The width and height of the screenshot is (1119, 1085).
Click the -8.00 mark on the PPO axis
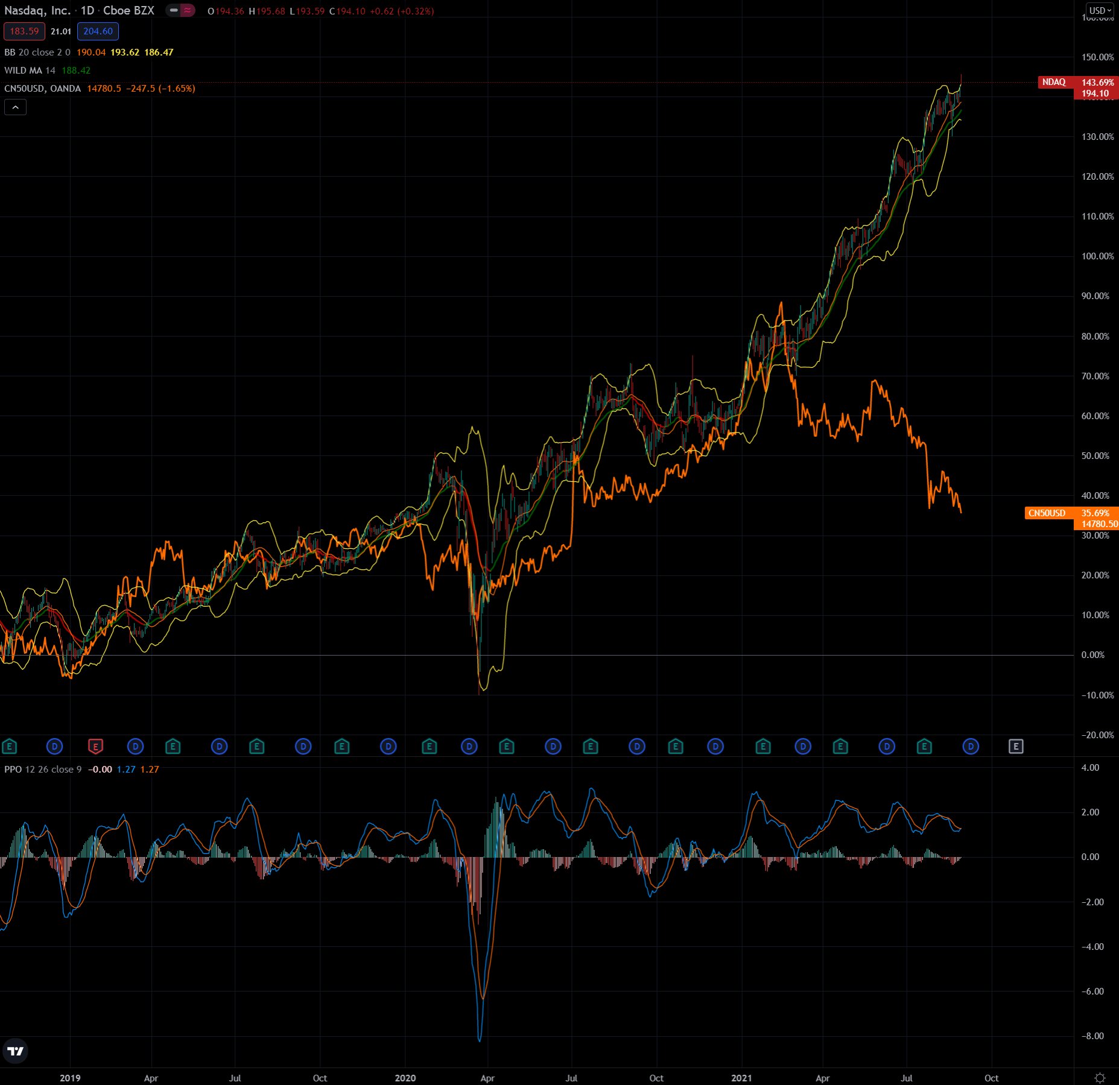[1091, 1036]
